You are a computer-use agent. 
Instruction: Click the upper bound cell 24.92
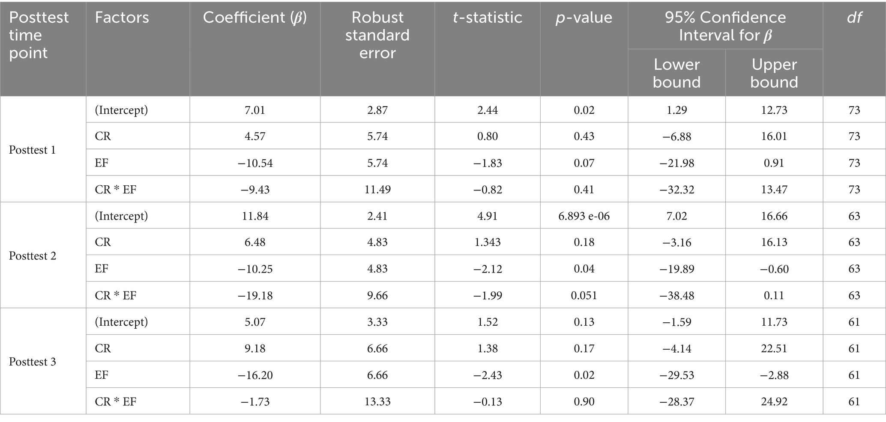[774, 402]
